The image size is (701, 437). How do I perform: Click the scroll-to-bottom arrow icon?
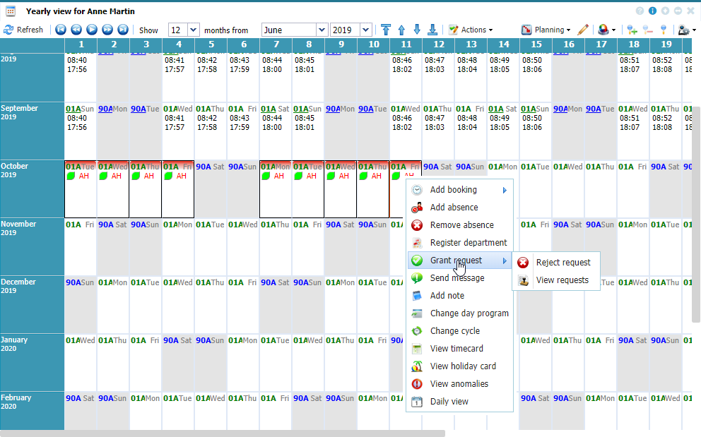point(432,30)
